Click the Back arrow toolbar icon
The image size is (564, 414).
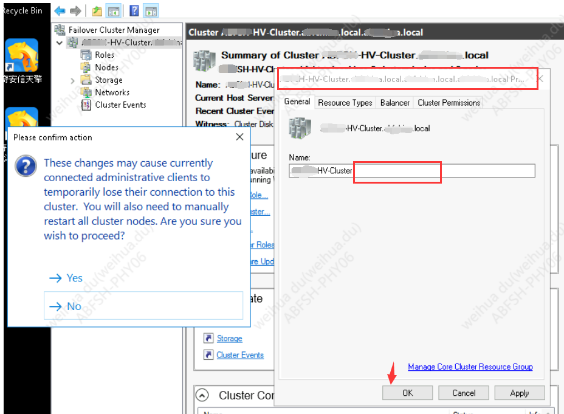tap(60, 11)
